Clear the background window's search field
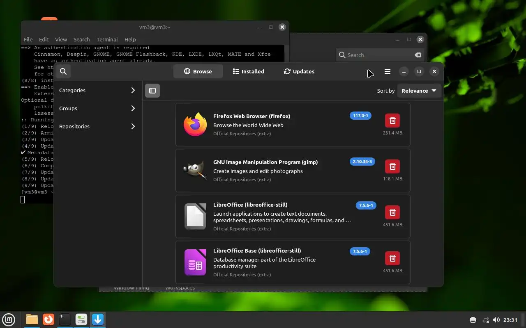This screenshot has width=526, height=328. (418, 55)
